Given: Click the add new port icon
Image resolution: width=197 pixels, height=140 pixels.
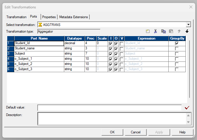Looking at the screenshot, I should 148,31.
